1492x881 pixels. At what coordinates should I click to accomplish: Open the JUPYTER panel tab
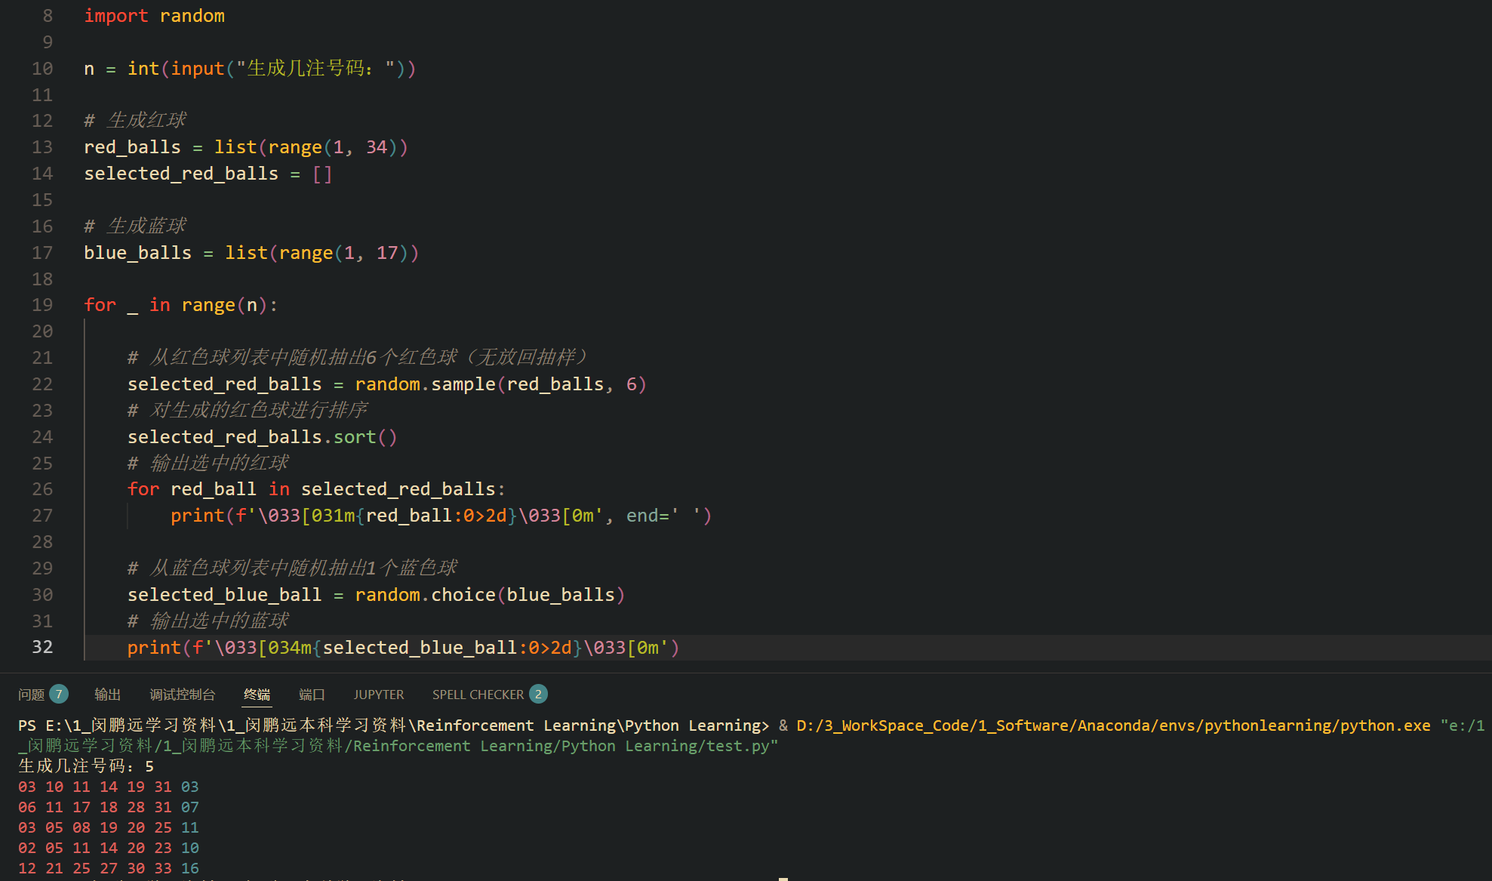click(378, 695)
